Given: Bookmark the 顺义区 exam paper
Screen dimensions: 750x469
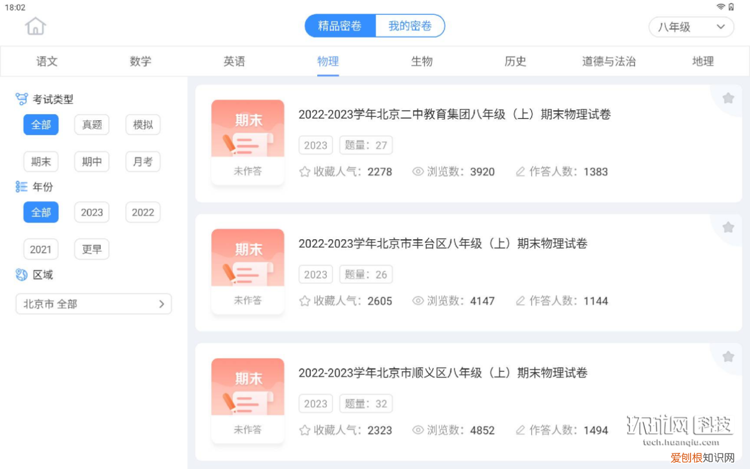Looking at the screenshot, I should pos(728,356).
